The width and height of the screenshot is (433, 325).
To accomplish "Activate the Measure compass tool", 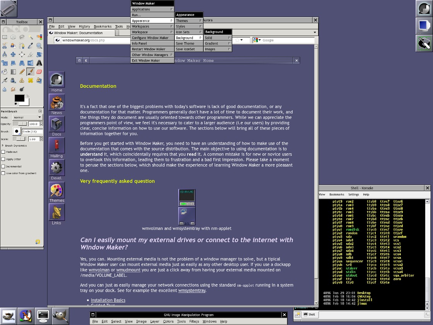I will pos(5,55).
